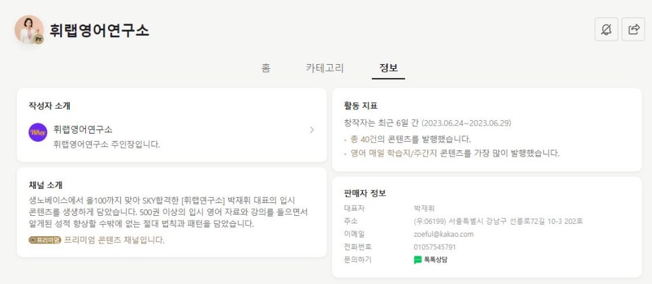Click the notification bell icon
652x284 pixels.
pos(606,29)
